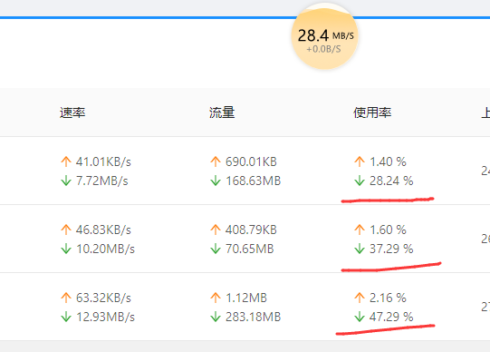Click orange up arrow beside 1.60 %

click(x=360, y=230)
